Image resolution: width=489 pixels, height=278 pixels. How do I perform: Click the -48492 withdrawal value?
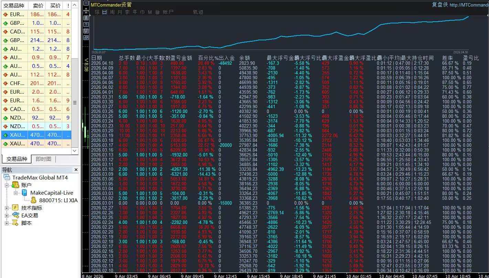point(225,63)
